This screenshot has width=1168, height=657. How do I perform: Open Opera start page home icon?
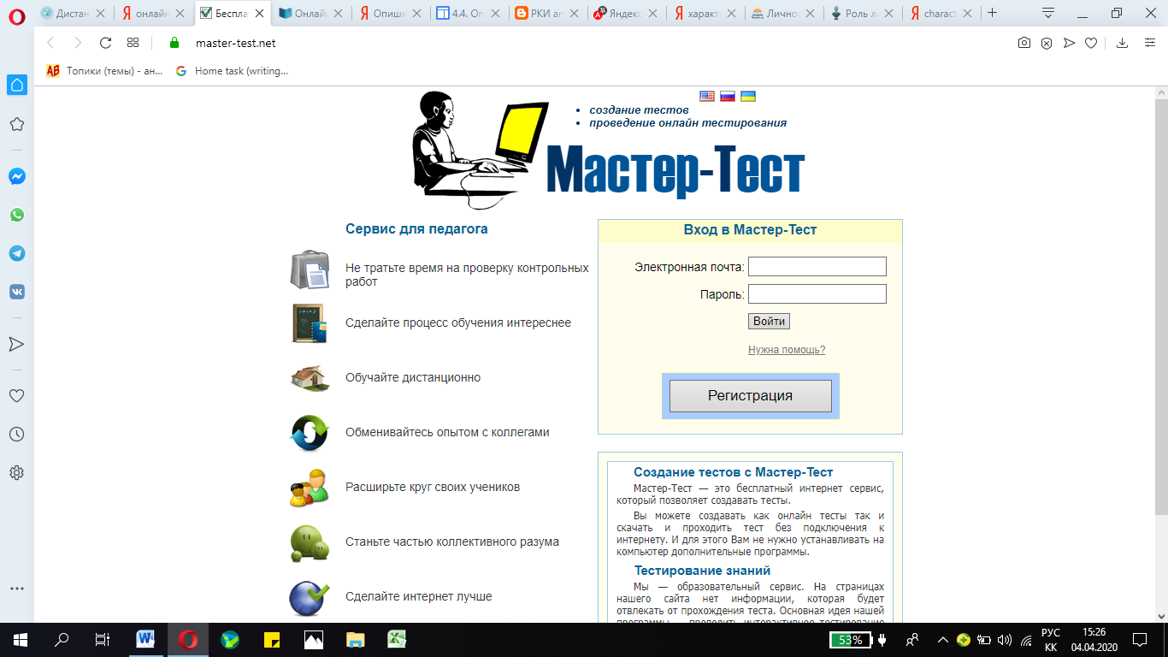point(16,84)
